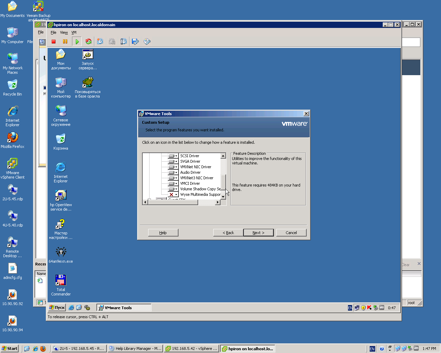Click the host tray clock 1:47 PM
The width and height of the screenshot is (441, 353).
click(x=429, y=349)
